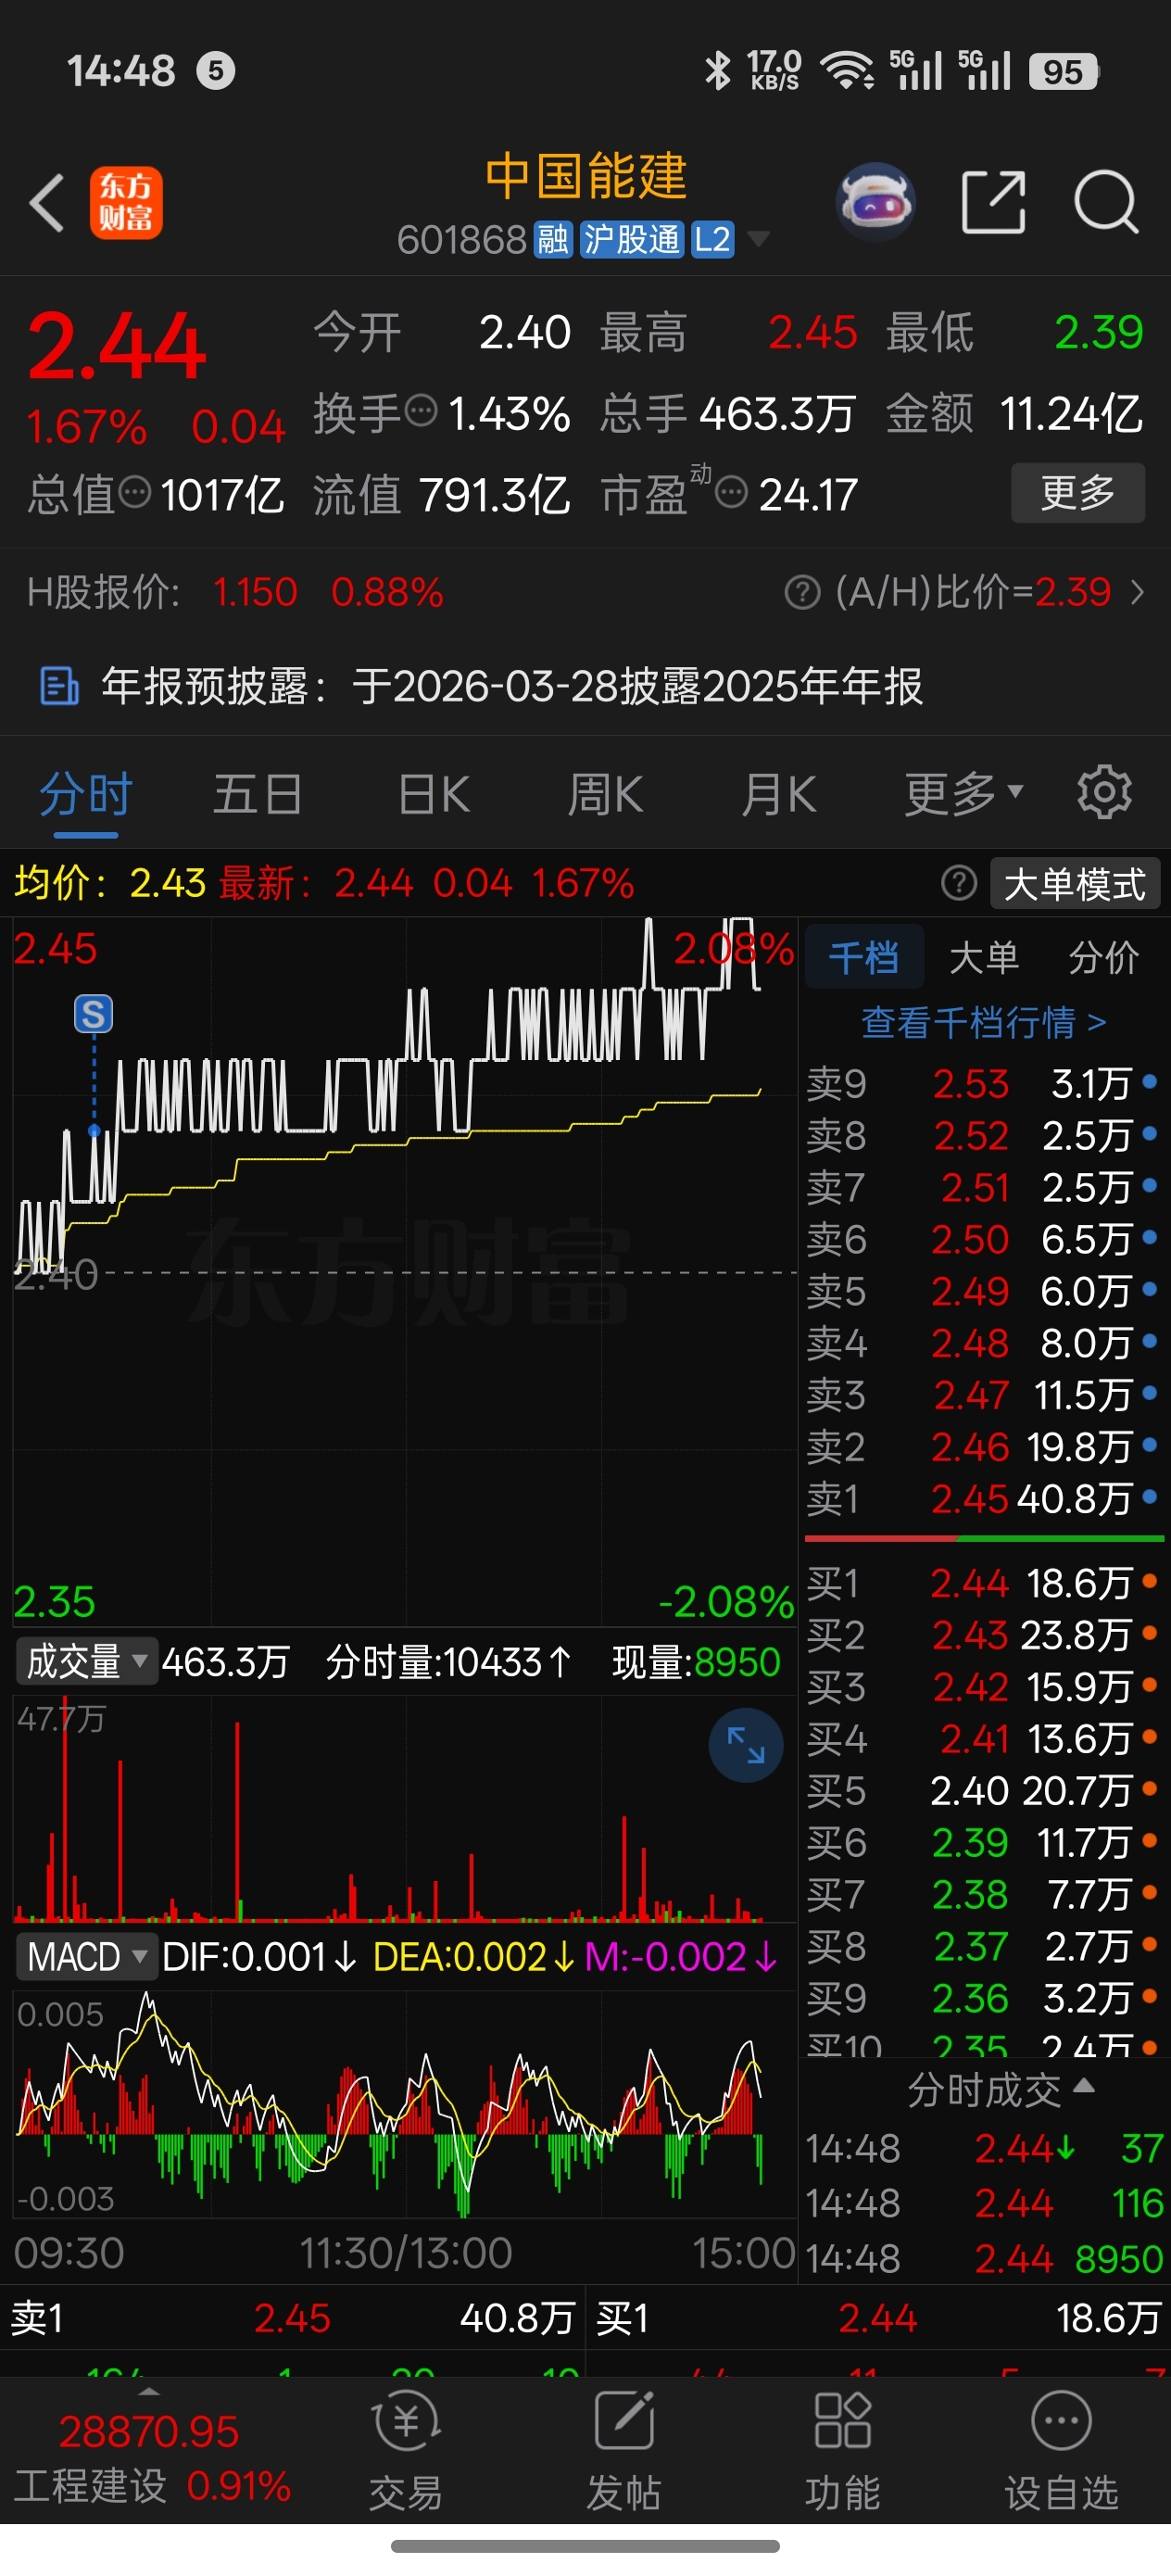Expand bottom index bar arrow
Image resolution: width=1171 pixels, height=2576 pixels.
148,2391
